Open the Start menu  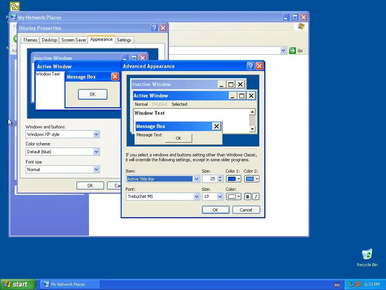tap(18, 284)
